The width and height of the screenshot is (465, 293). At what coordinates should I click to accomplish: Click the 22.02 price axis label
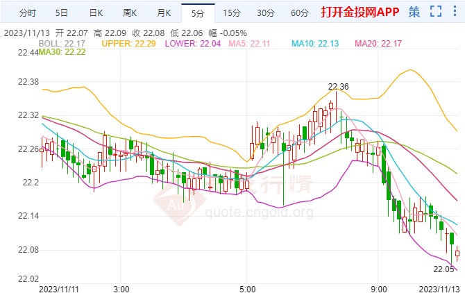click(28, 278)
